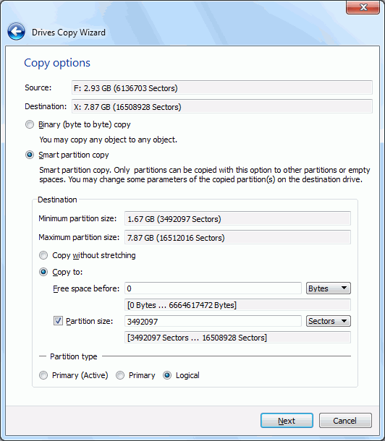Select Binary (byte to byte) copy option
Viewport: 385px width, 441px height.
30,124
